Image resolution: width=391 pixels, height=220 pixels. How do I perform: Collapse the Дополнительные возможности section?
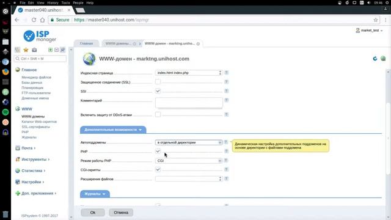pos(113,130)
